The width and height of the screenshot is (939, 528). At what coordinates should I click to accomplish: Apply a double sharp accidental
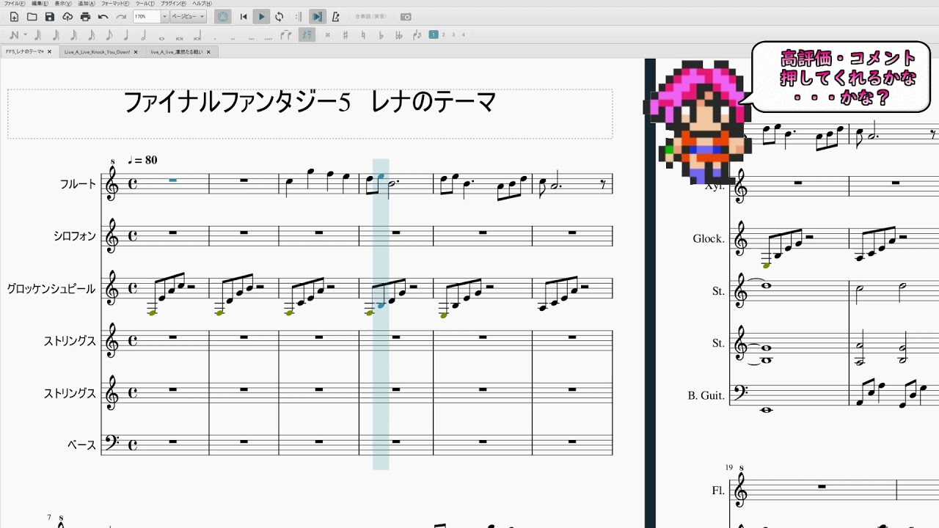point(327,34)
